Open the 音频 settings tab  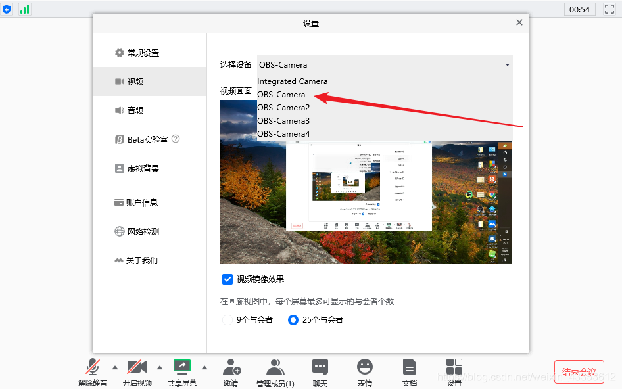pyautogui.click(x=149, y=110)
